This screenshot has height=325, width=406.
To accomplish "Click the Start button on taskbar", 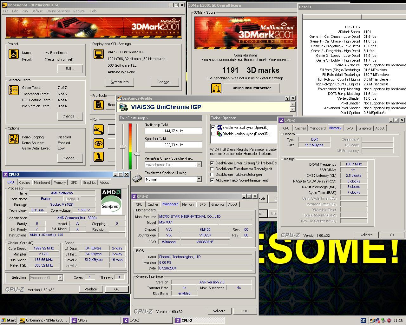I will click(x=9, y=320).
